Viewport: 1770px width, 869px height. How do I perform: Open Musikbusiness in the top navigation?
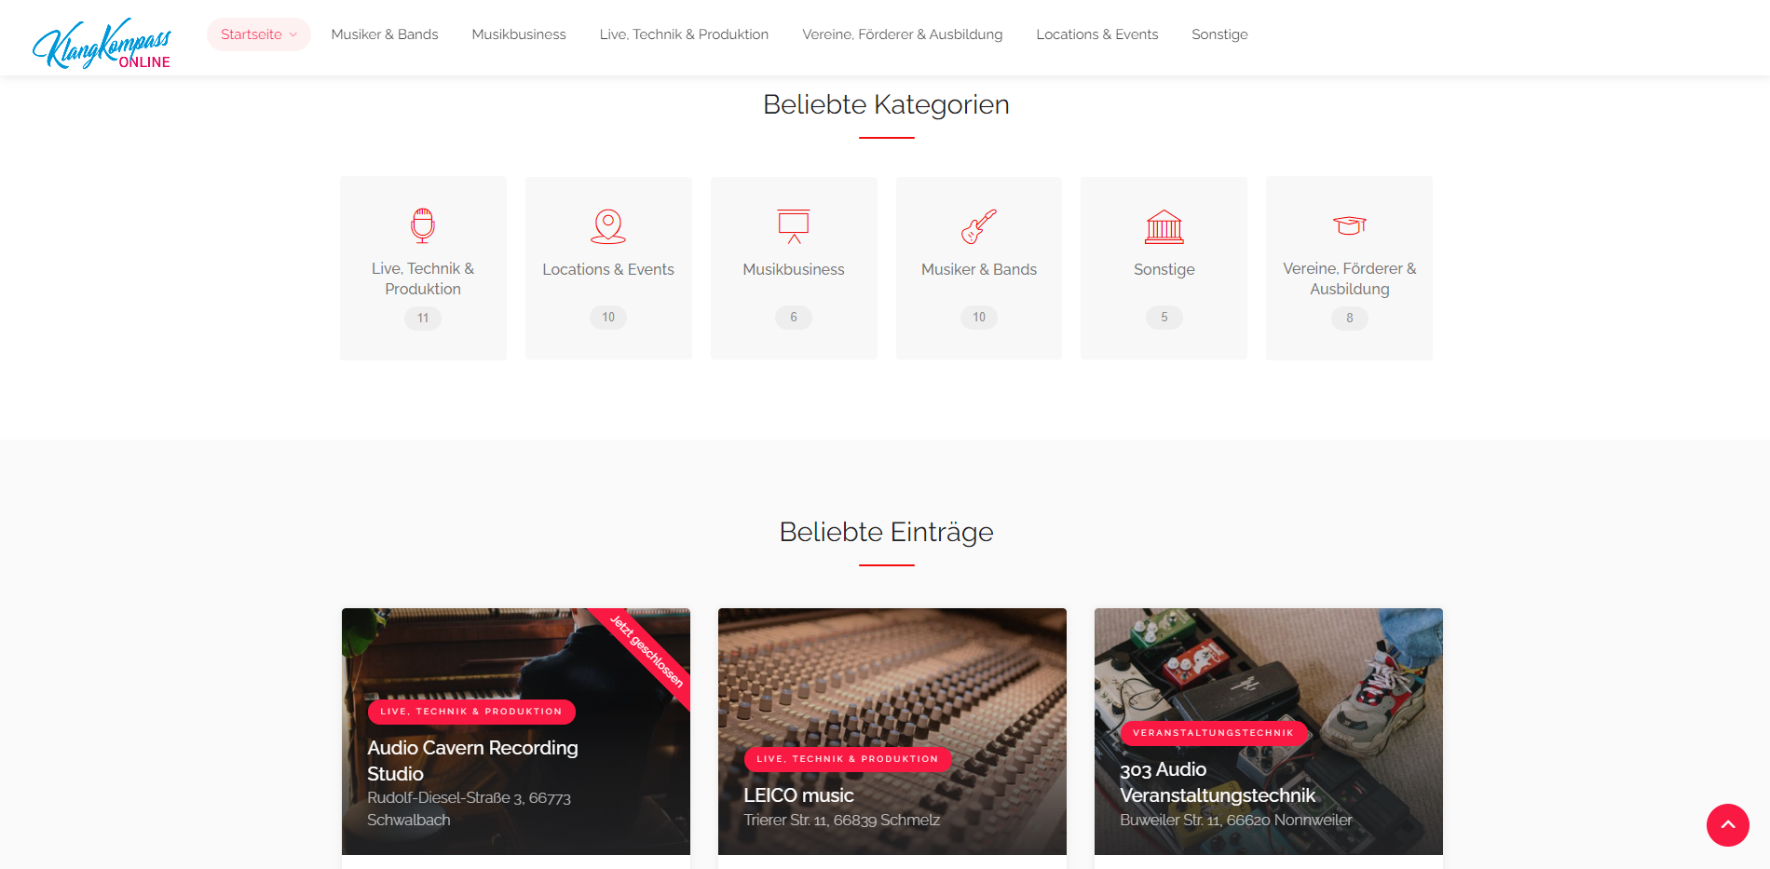click(x=519, y=34)
